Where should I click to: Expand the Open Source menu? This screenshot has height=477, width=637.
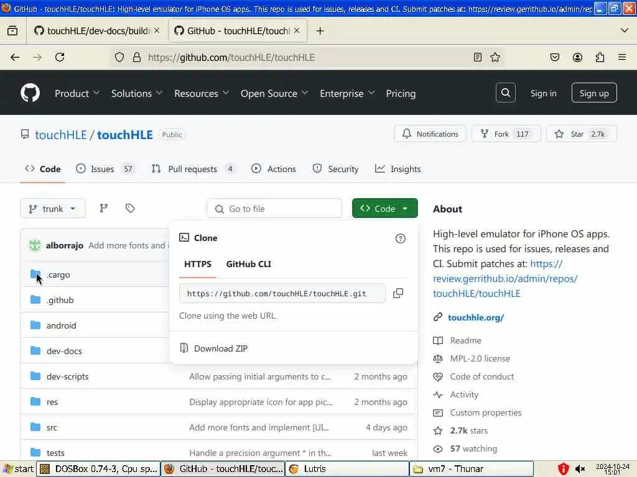click(274, 93)
